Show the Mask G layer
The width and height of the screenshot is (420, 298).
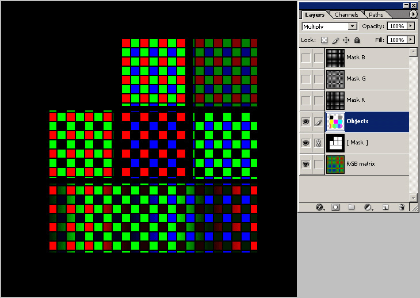(306, 79)
